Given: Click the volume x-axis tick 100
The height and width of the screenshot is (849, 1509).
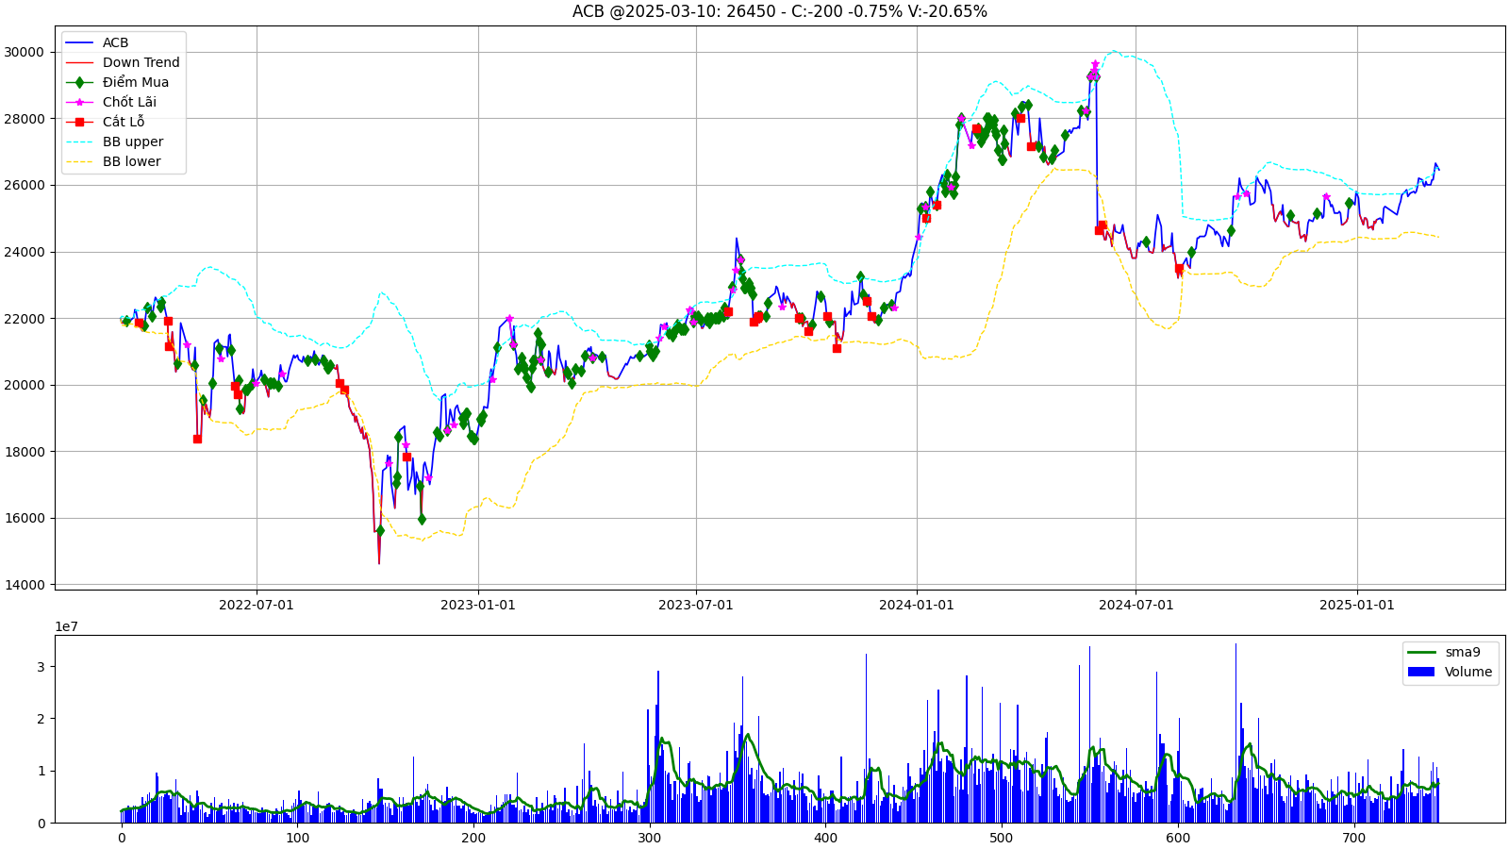Looking at the screenshot, I should [297, 838].
